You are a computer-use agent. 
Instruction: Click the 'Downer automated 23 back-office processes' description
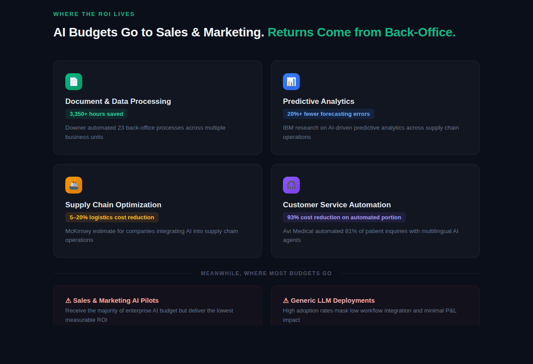pyautogui.click(x=145, y=132)
